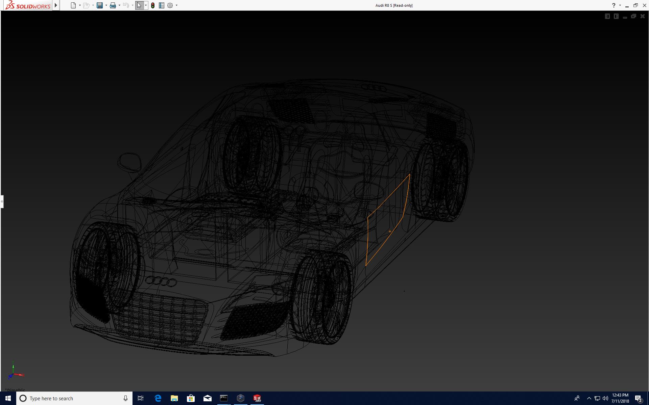Open File Properties list icon

point(162,5)
